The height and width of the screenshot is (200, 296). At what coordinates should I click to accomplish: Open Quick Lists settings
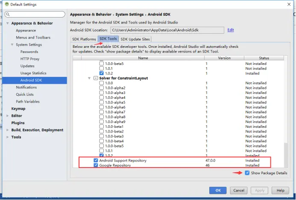25,94
